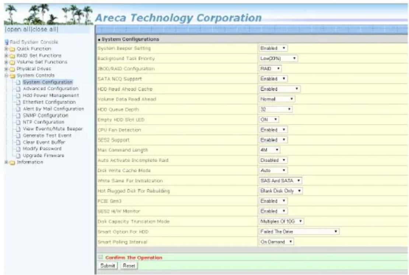Click the Reset button
Image resolution: width=409 pixels, height=275 pixels.
(x=129, y=266)
